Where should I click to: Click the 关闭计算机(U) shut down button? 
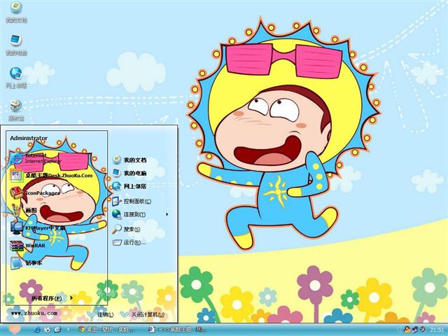tap(142, 314)
